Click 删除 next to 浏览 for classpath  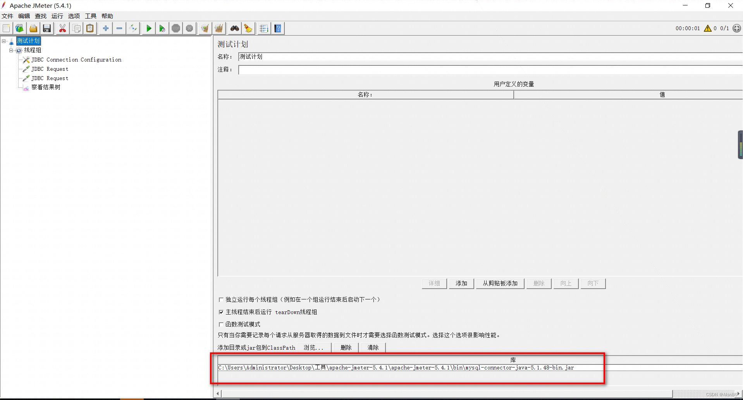point(346,347)
